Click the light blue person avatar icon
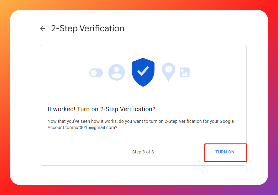 [117, 72]
